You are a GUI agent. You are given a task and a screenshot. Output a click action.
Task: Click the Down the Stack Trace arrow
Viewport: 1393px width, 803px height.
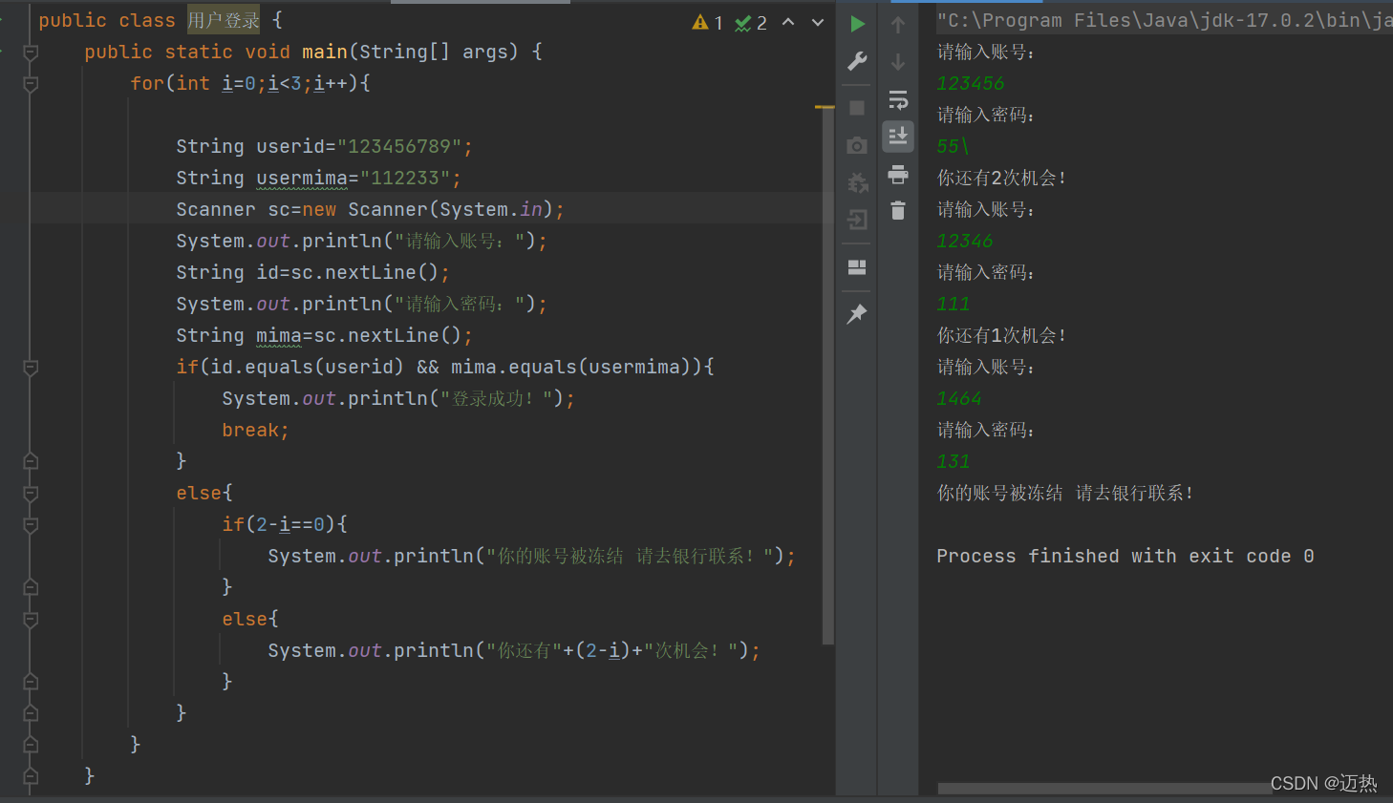[898, 62]
